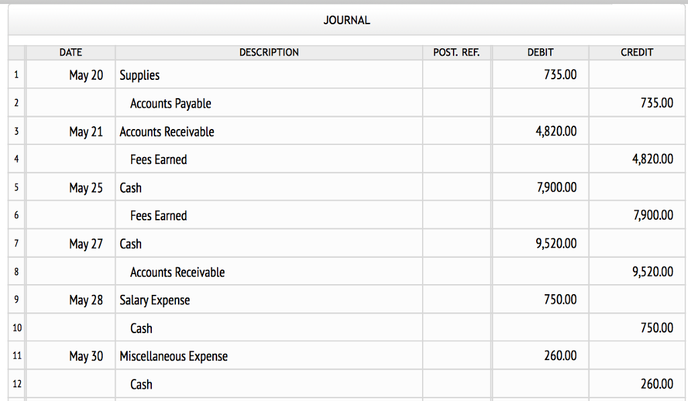This screenshot has width=688, height=401.
Task: Click the empty Post. Ref. cell for Supplies
Action: tap(456, 75)
